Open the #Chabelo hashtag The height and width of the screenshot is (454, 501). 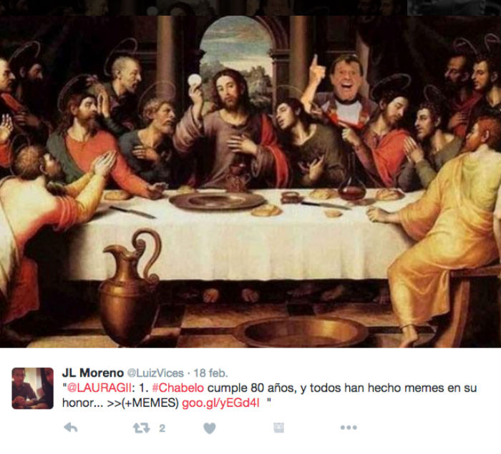tap(178, 388)
